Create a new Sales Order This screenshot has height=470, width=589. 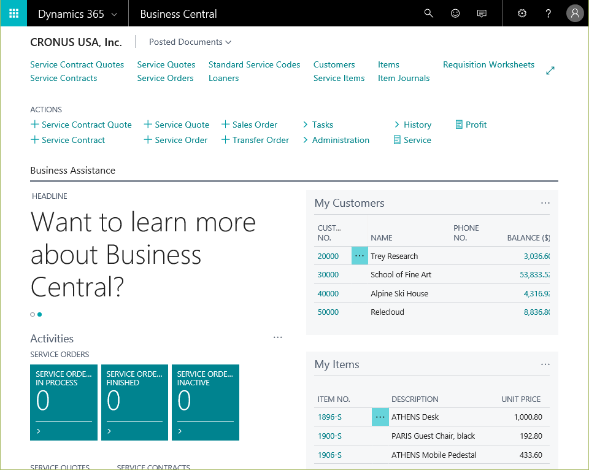[249, 125]
